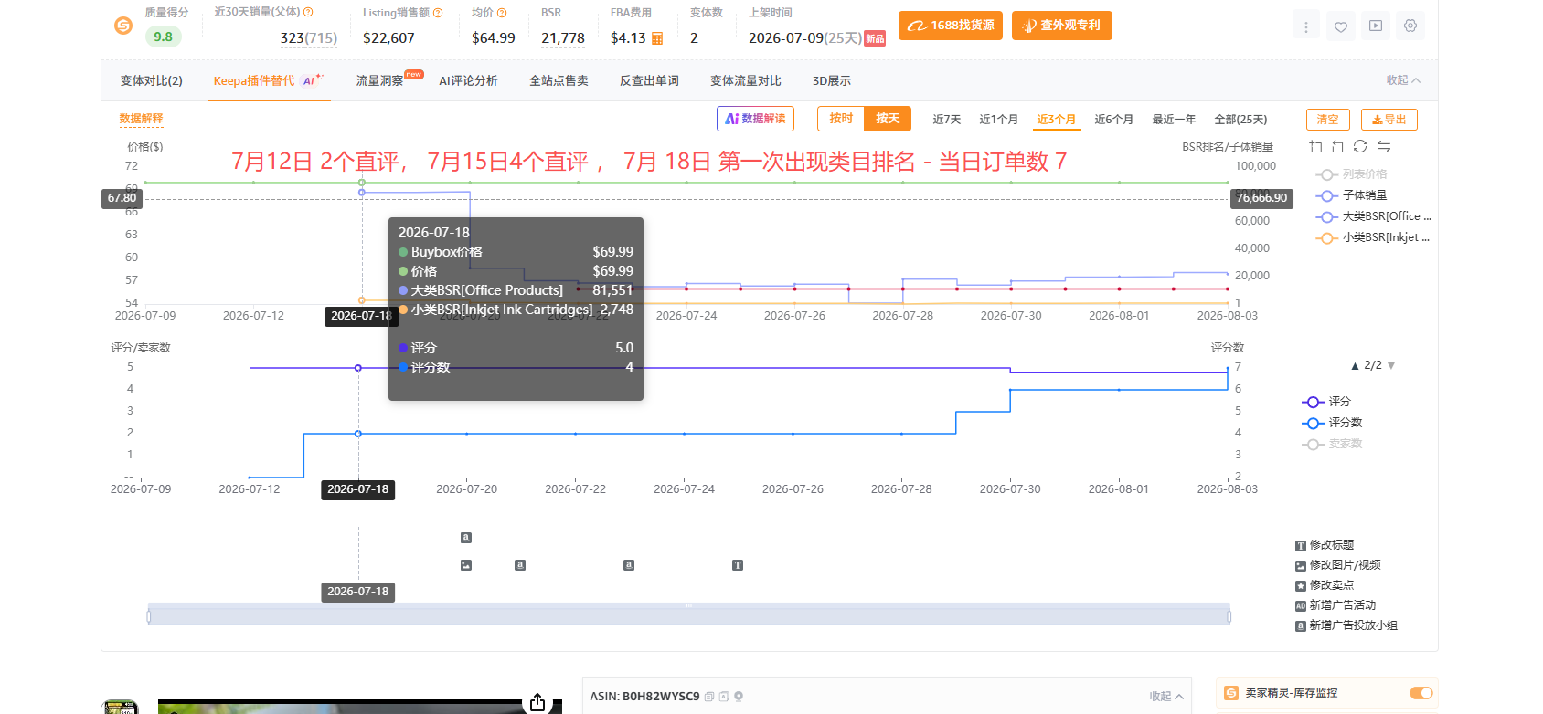Open the 反查出单词 tab
Viewport: 1543px width, 714px height.
click(649, 80)
